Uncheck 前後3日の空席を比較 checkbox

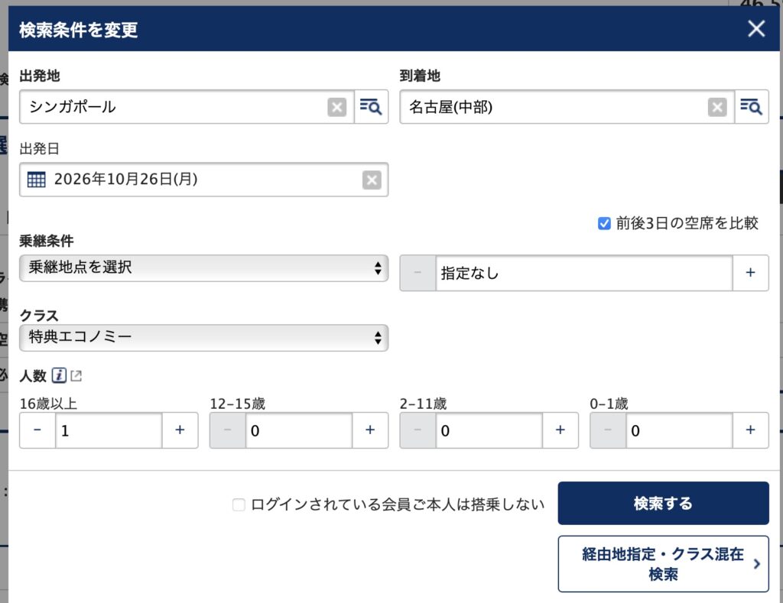coord(604,223)
